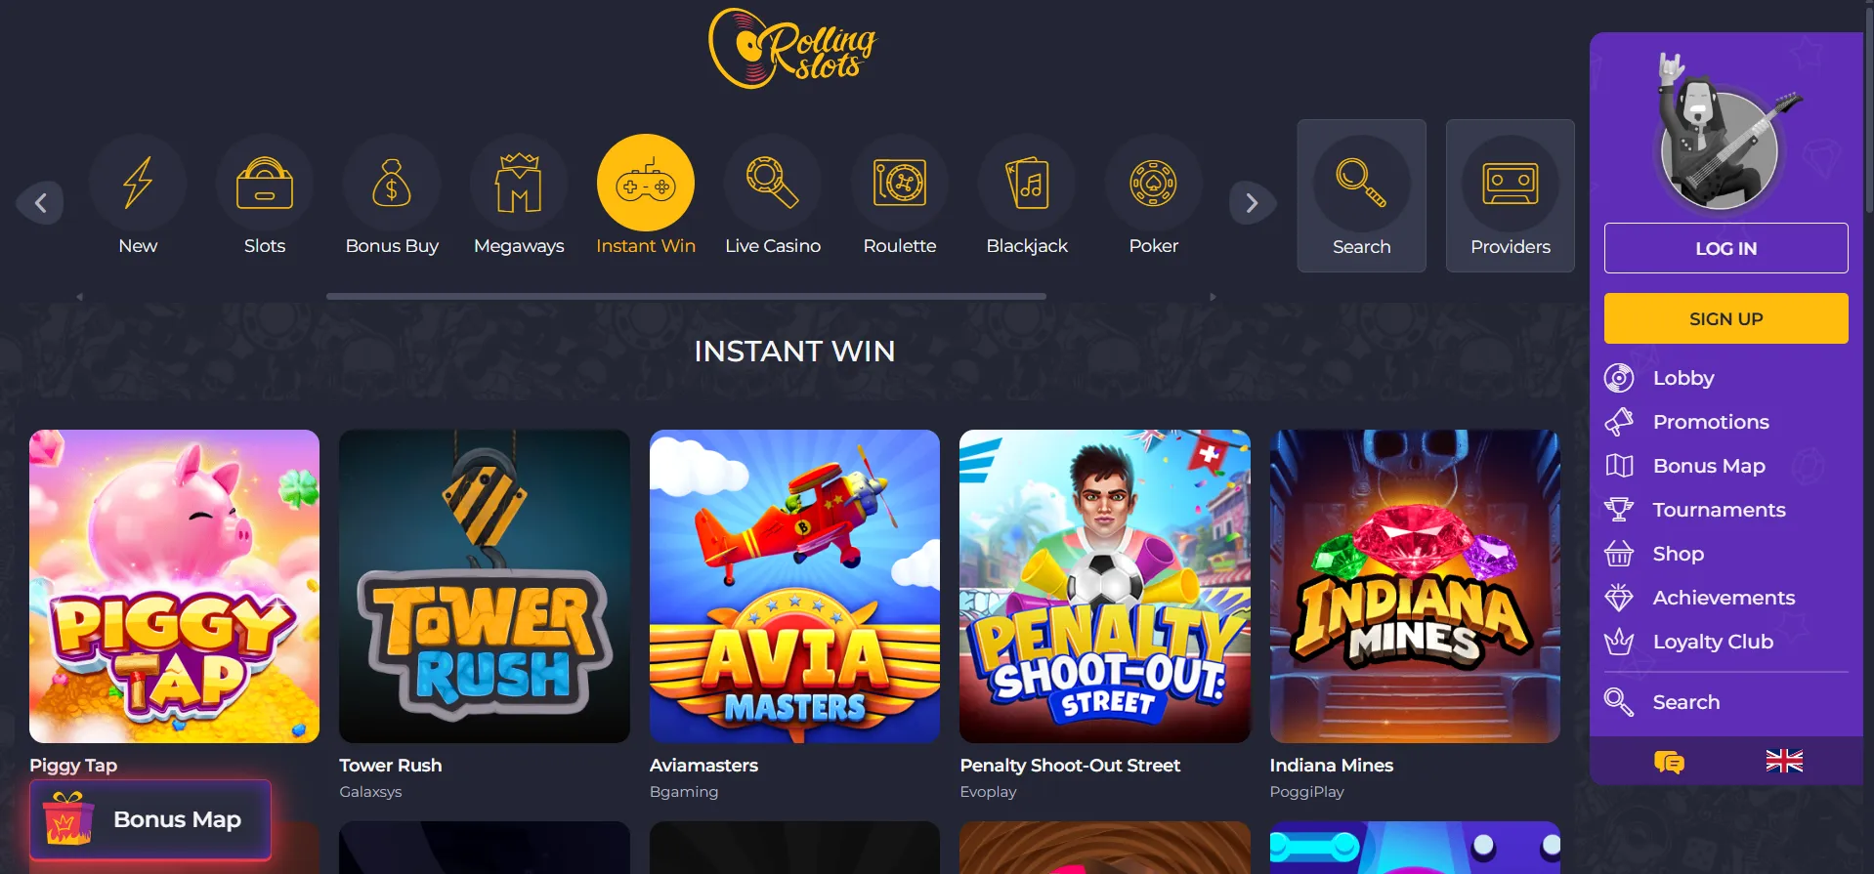Open the Aviamasters game thumbnail

pos(794,586)
